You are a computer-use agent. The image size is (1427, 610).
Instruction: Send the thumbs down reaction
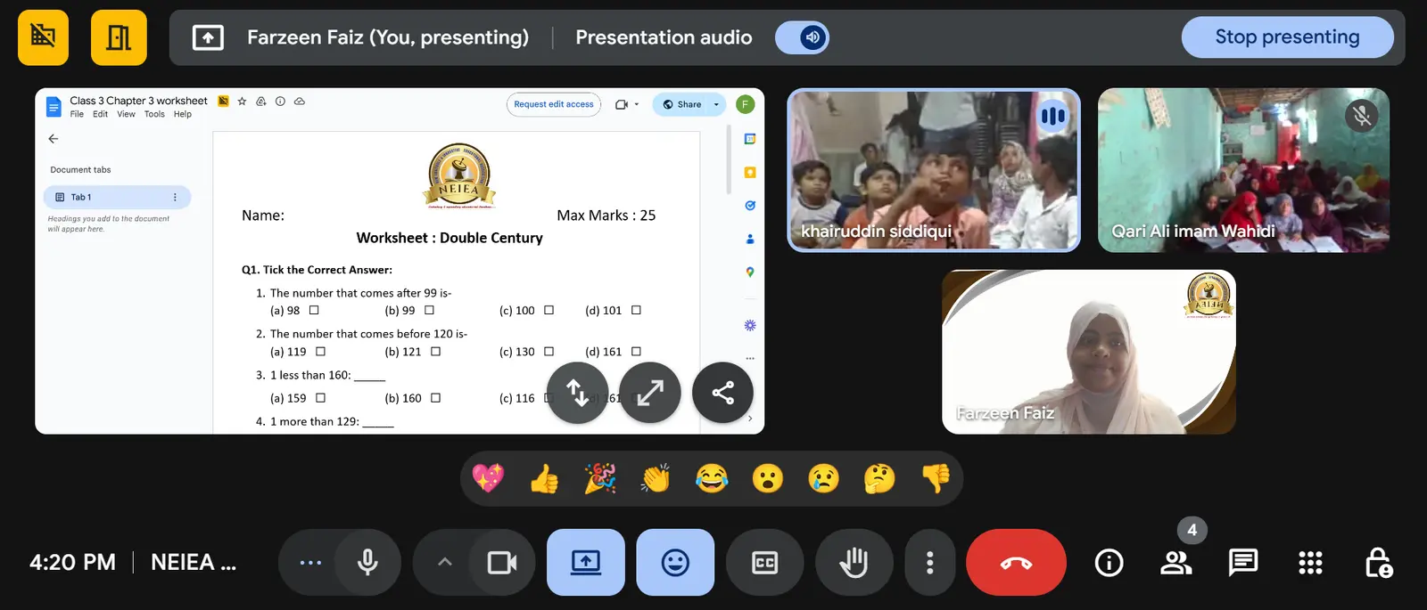click(936, 479)
